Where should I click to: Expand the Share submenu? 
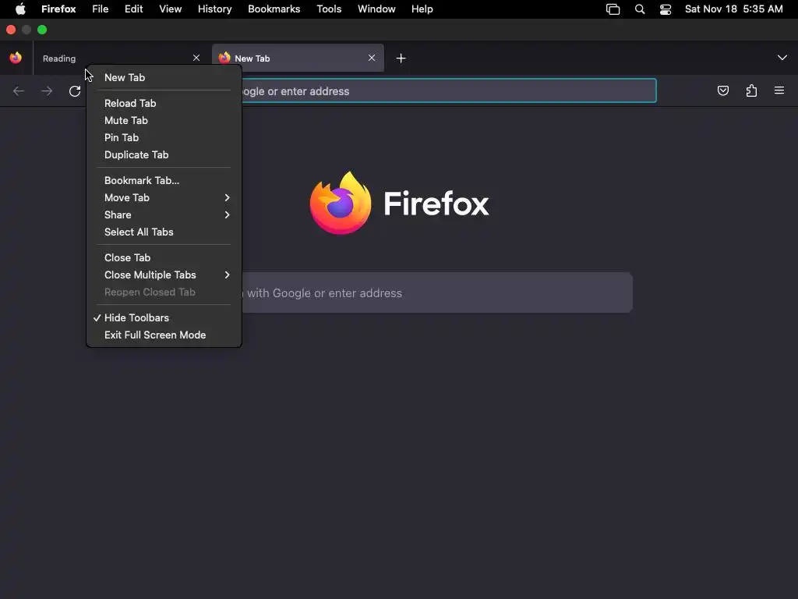click(x=164, y=215)
